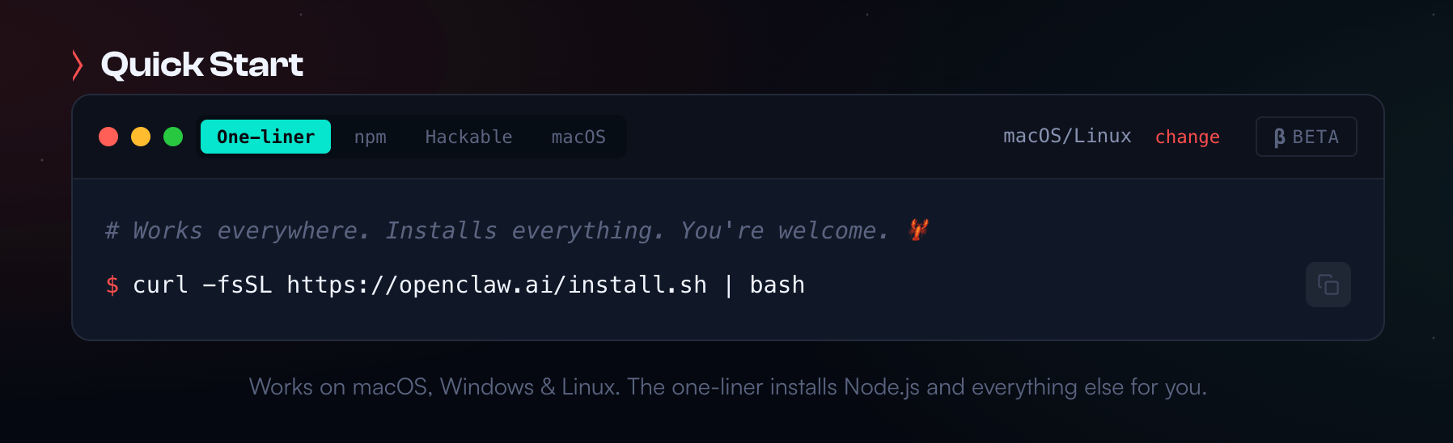1453x443 pixels.
Task: Click the red chevron beside Quick Start
Action: [78, 65]
